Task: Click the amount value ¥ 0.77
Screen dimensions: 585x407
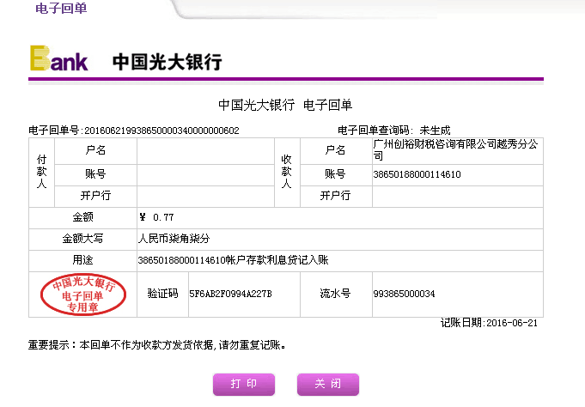Action: click(x=156, y=217)
